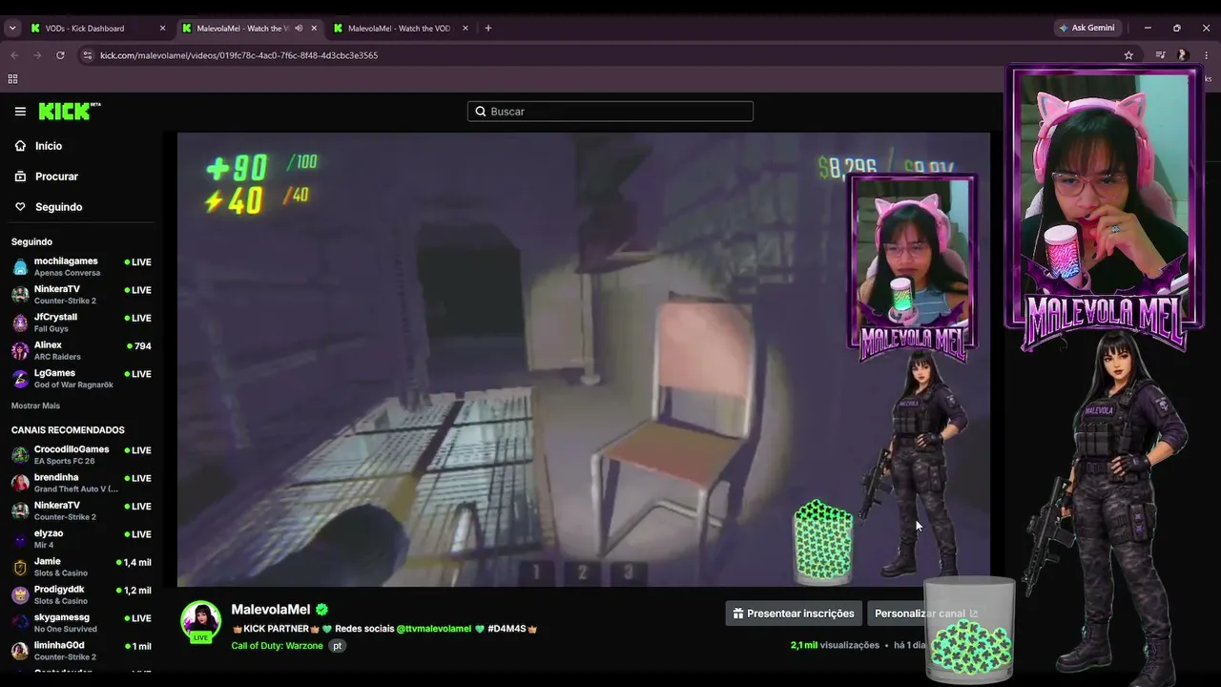Image resolution: width=1221 pixels, height=687 pixels.
Task: Open Seguindo in the sidebar
Action: click(x=59, y=207)
